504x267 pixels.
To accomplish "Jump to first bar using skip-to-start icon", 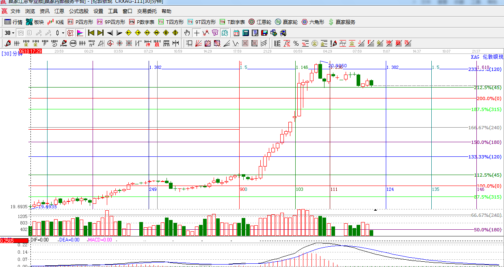I will tap(91, 33).
